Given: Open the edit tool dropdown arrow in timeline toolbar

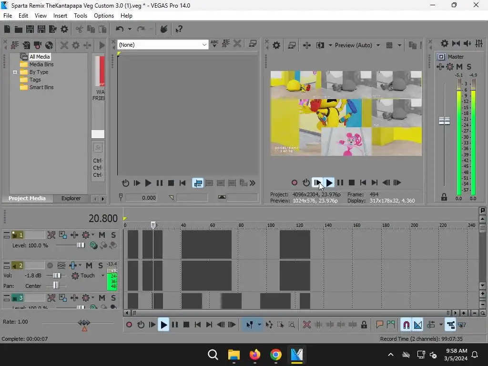Looking at the screenshot, I should pos(259,325).
